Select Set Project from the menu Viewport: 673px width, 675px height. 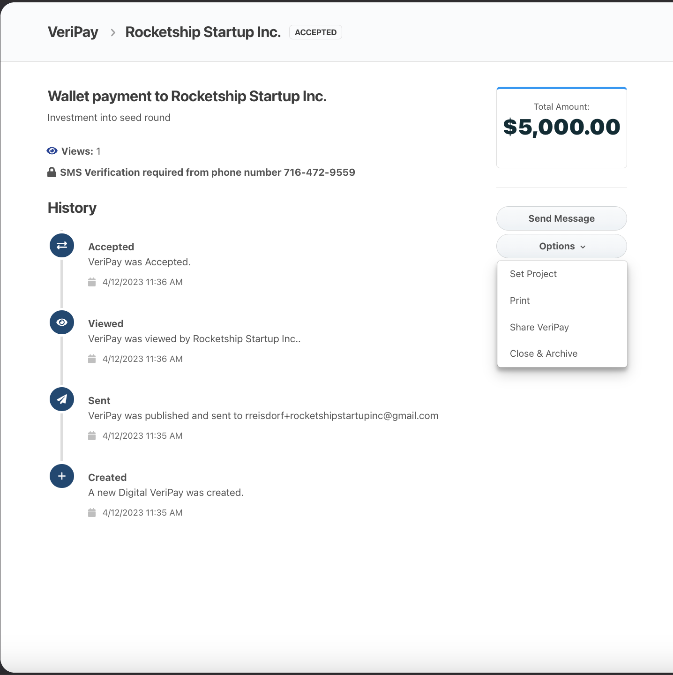coord(533,274)
